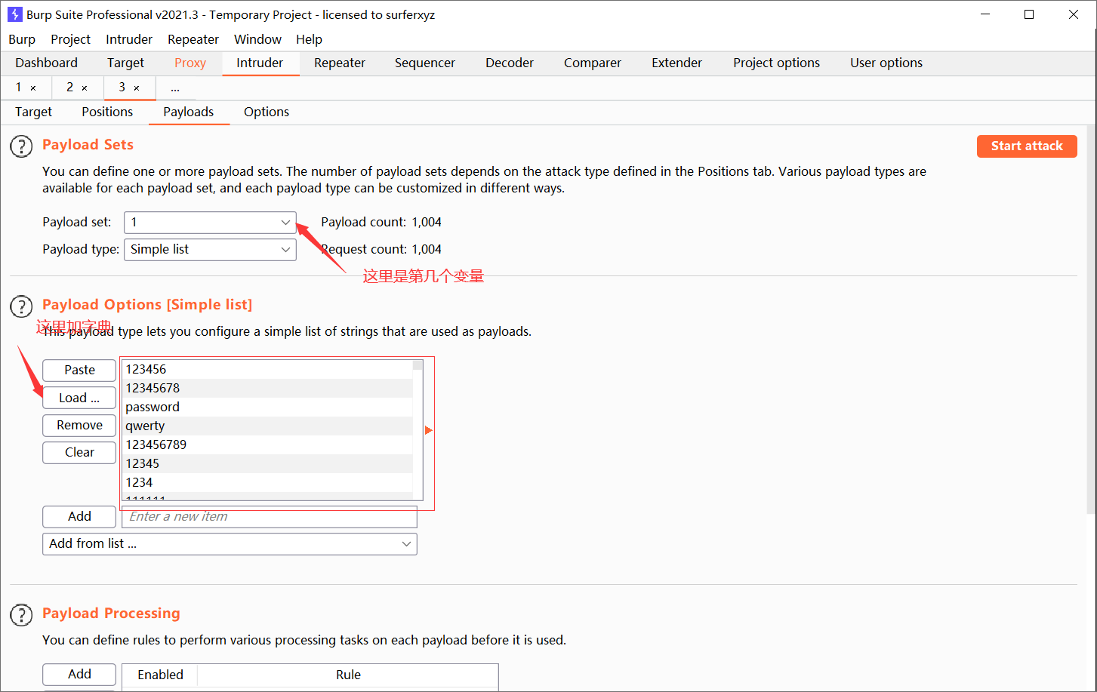Select payload 12345 in list
The height and width of the screenshot is (692, 1097).
point(267,463)
